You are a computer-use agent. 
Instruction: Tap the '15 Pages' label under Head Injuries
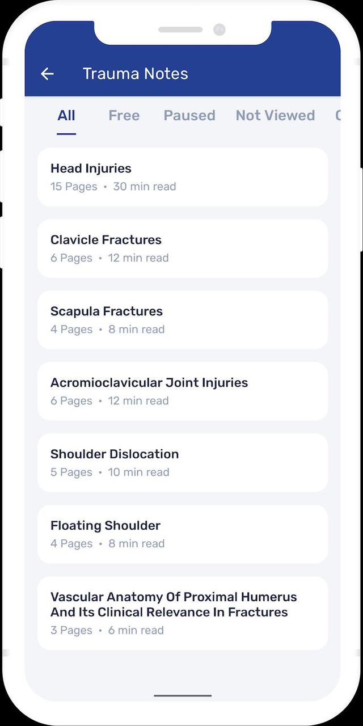coord(73,186)
